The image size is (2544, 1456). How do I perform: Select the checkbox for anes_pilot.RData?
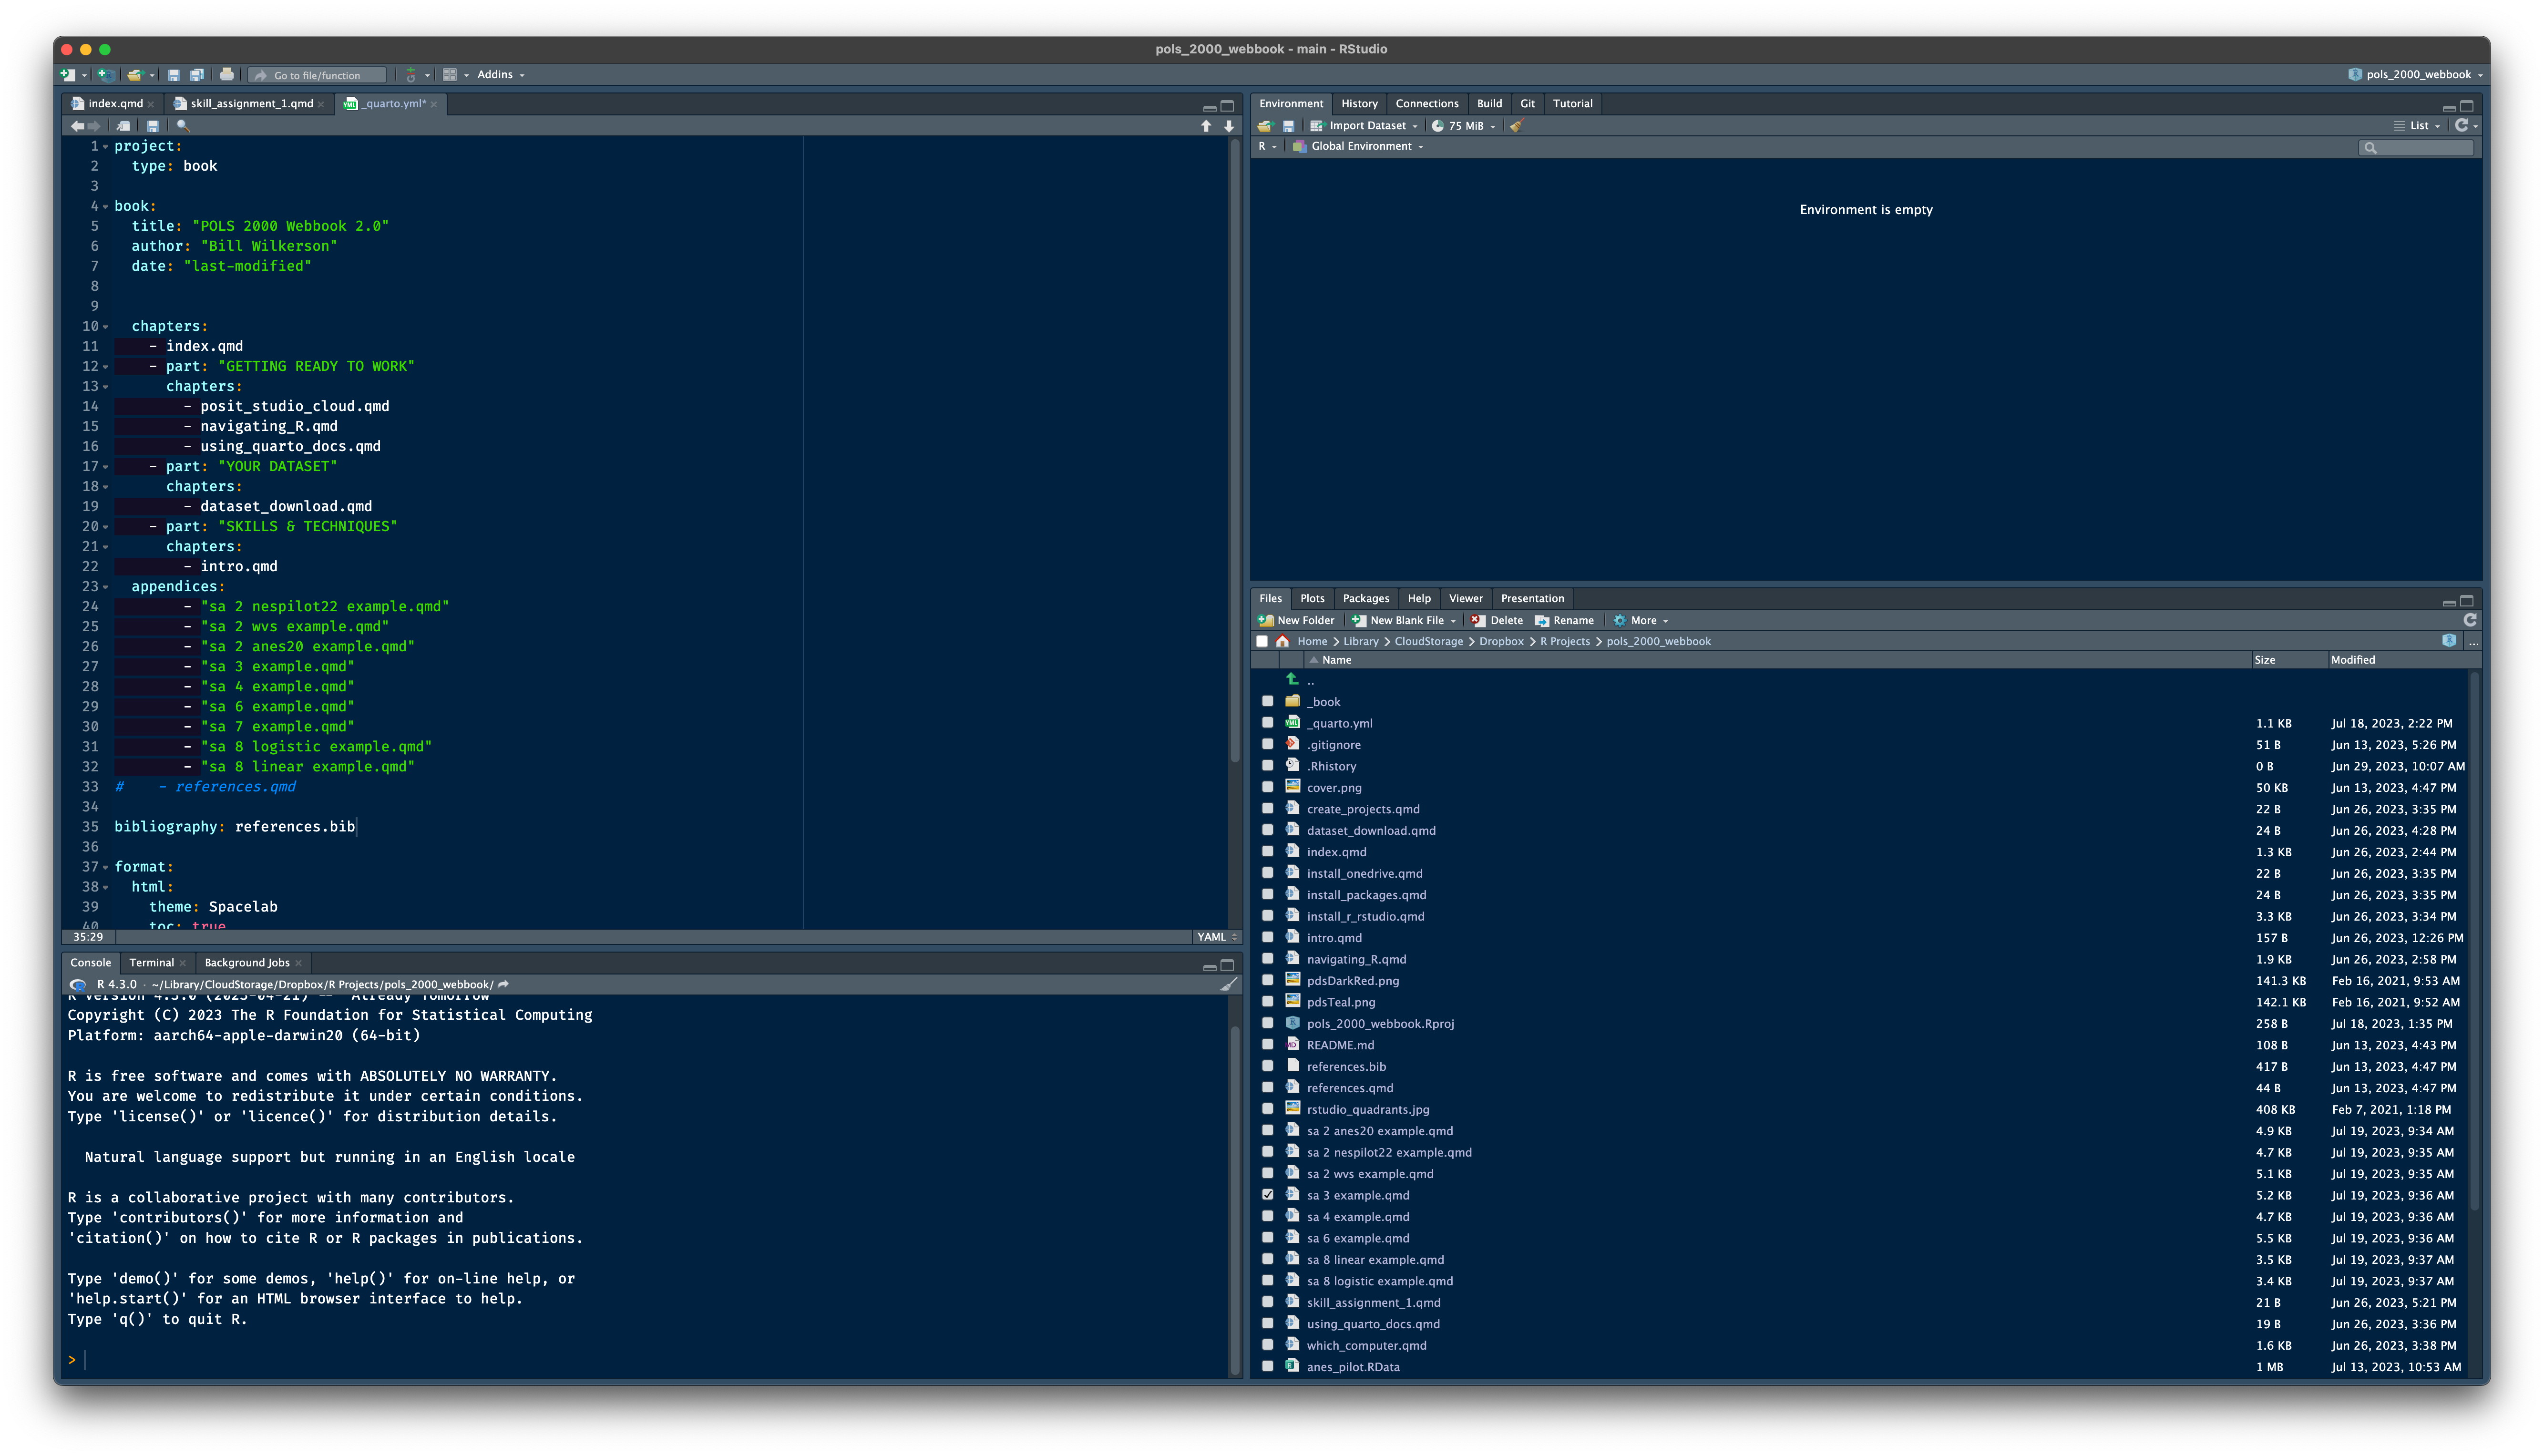click(x=1267, y=1367)
